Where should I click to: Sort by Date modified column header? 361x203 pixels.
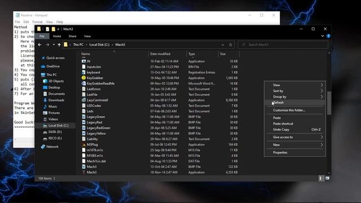tap(160, 54)
